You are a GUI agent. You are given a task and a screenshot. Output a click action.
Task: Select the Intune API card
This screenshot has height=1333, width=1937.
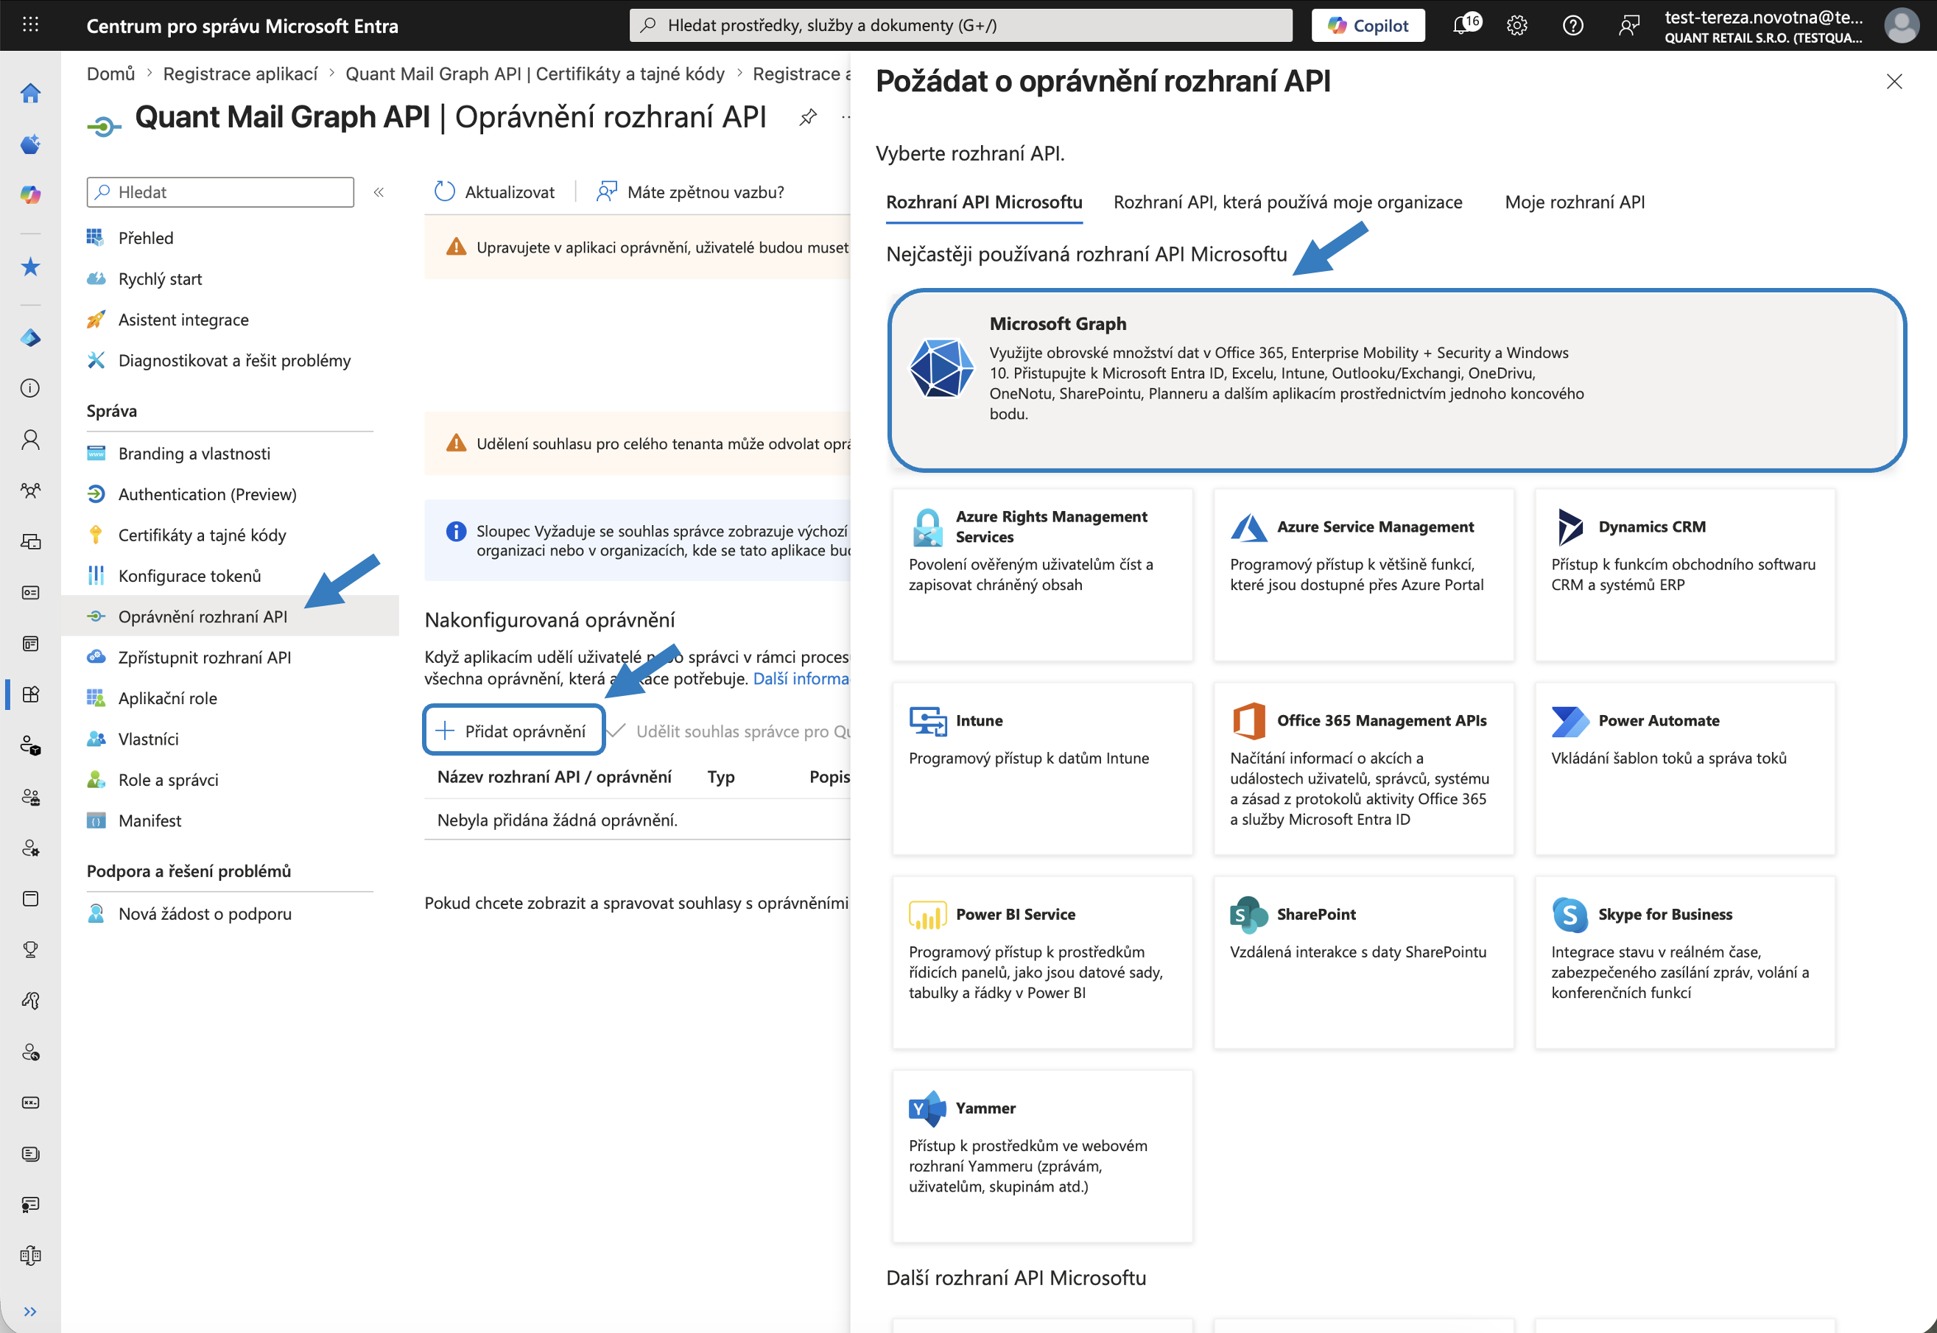click(1042, 768)
